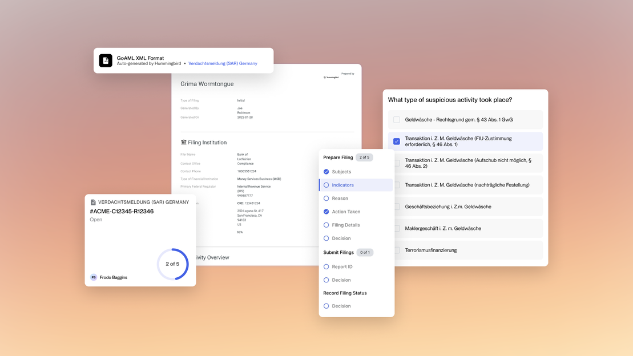This screenshot has height=356, width=633.
Task: Expand the Prepare Filing section
Action: (x=338, y=157)
